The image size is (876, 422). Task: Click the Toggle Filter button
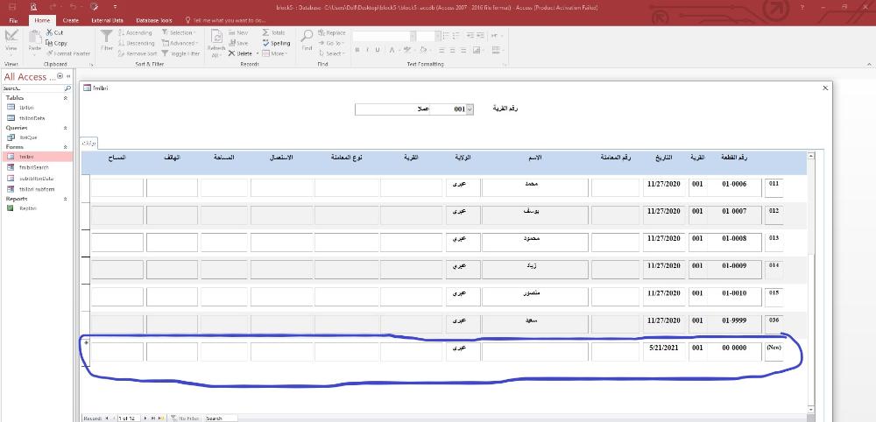(x=181, y=53)
